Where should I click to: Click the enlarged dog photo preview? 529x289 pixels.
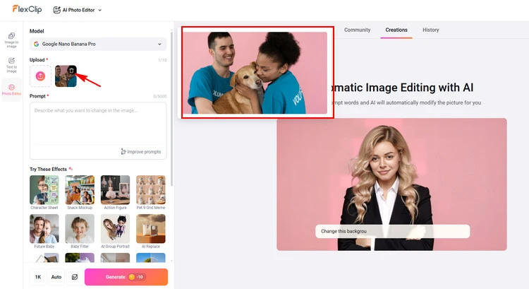click(x=255, y=73)
